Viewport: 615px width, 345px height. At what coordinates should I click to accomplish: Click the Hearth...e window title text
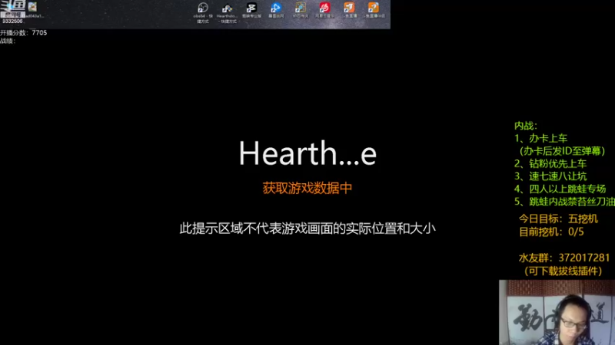click(x=308, y=153)
